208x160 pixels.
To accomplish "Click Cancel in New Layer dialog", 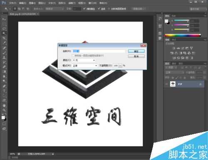I will (136, 56).
